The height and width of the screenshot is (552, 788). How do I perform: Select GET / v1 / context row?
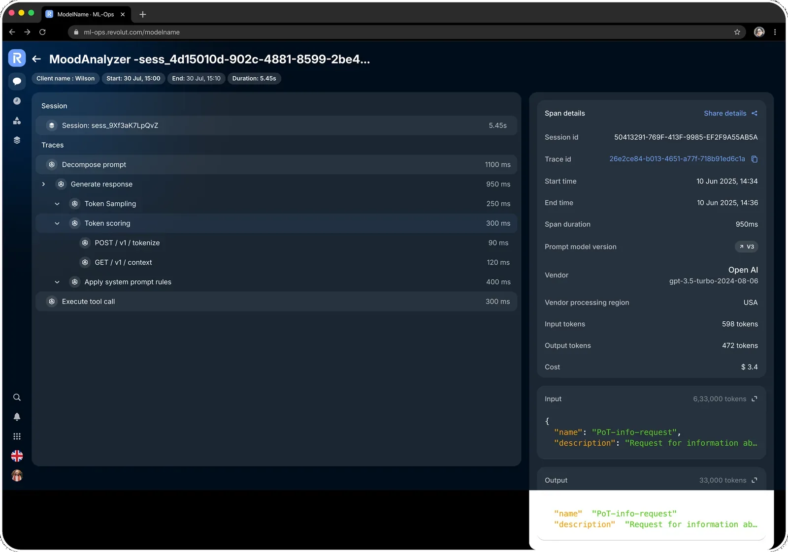click(276, 263)
